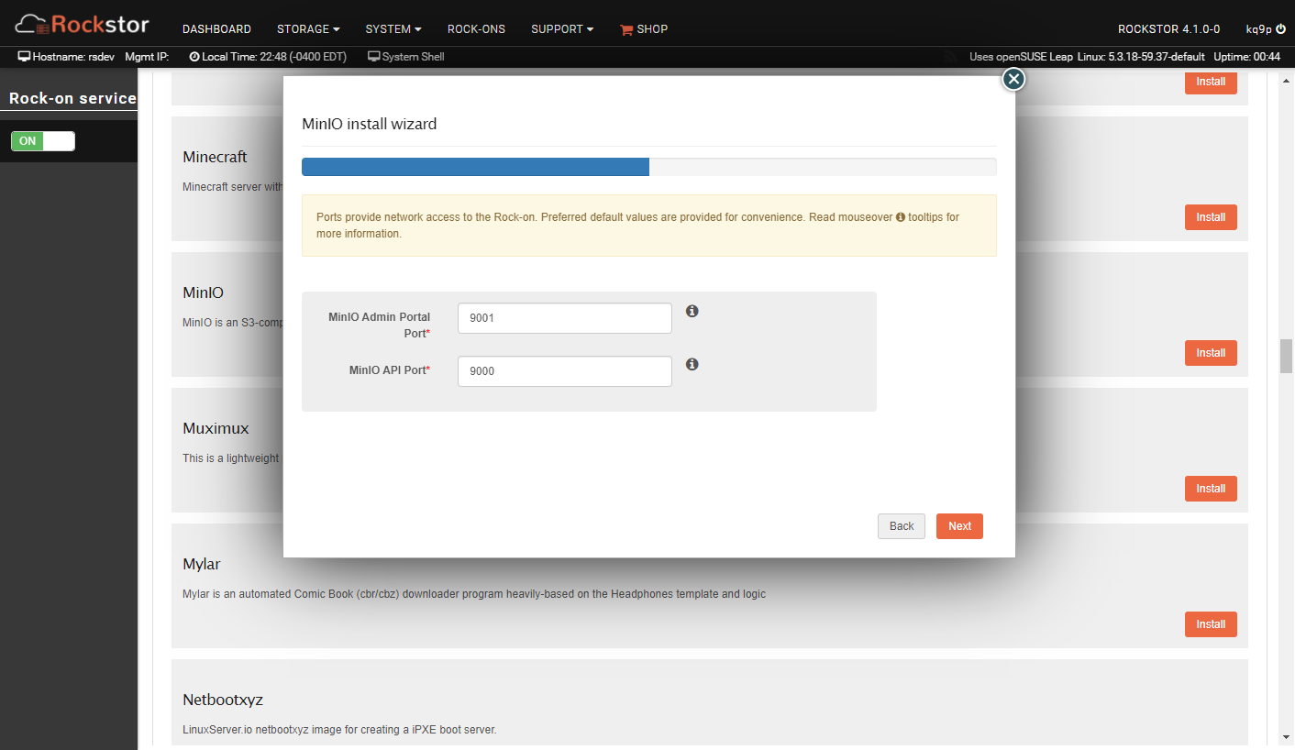Click the Minecraft title
The image size is (1295, 750).
pos(215,157)
